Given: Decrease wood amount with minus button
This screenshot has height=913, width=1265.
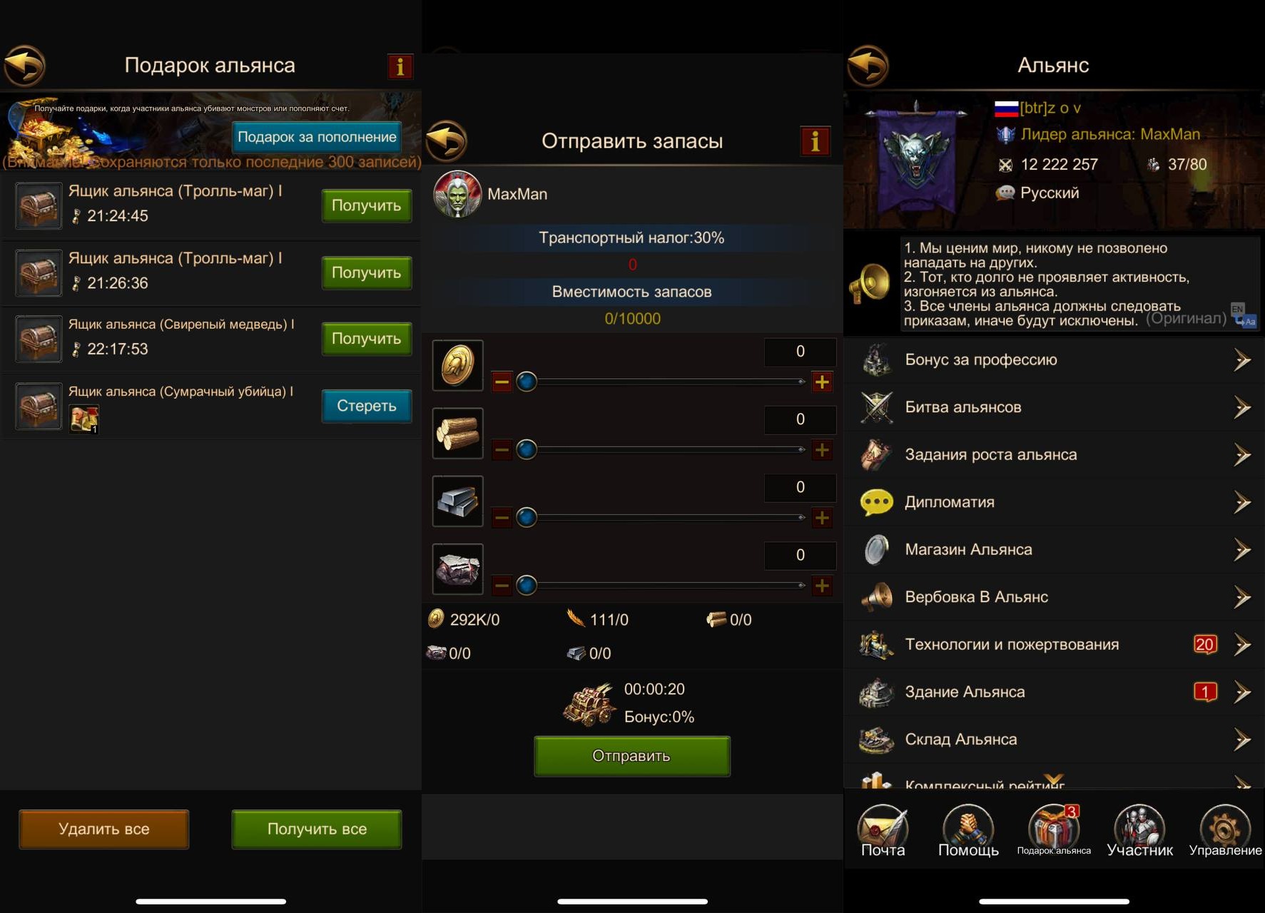Looking at the screenshot, I should pos(502,450).
